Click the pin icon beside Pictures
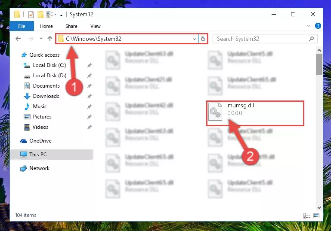This screenshot has height=231, width=331. [x=90, y=117]
